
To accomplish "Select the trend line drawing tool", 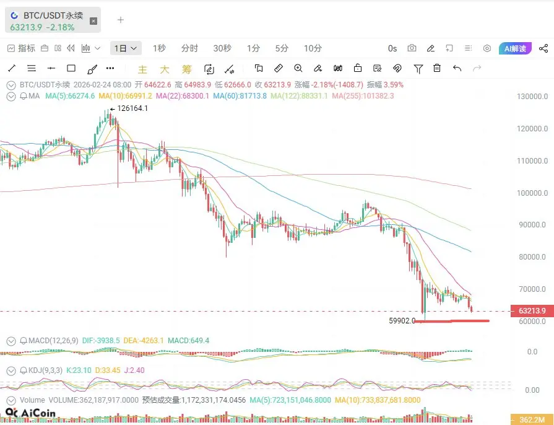I will tap(12, 68).
